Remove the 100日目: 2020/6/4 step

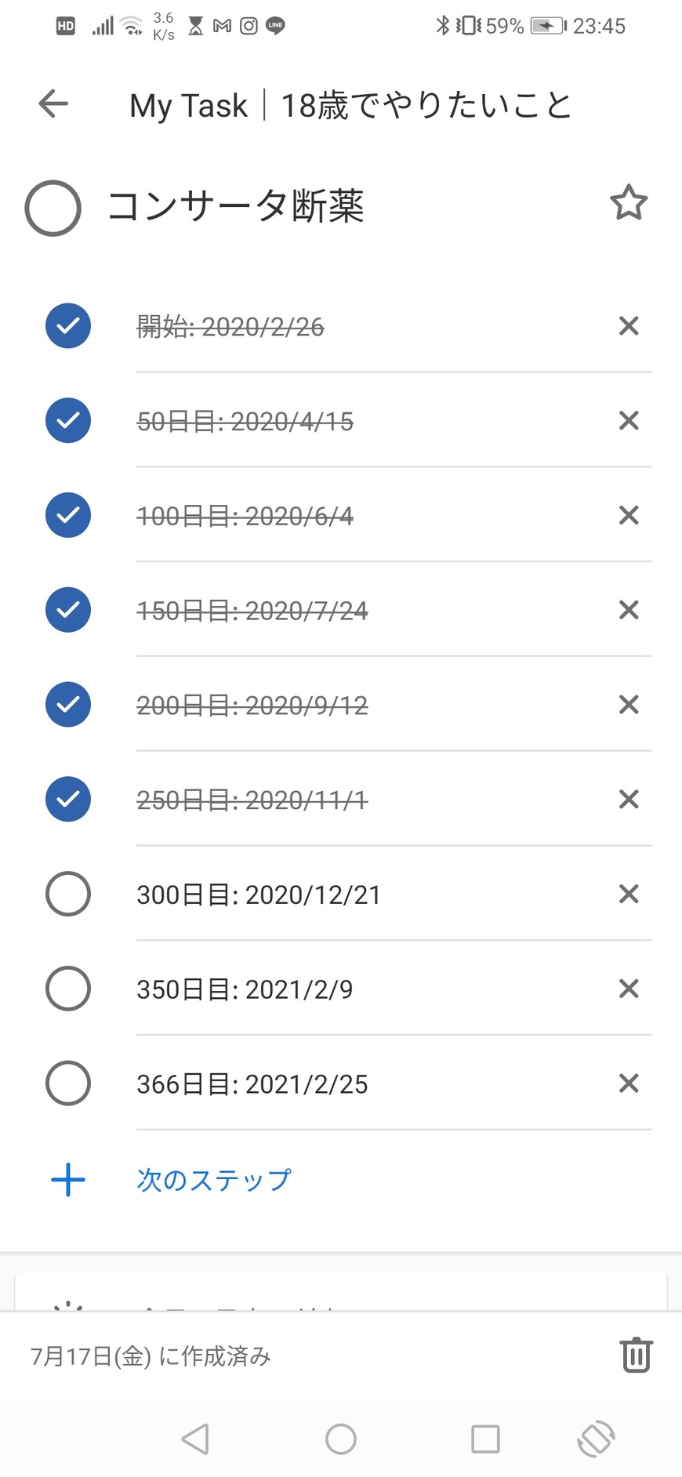click(629, 515)
